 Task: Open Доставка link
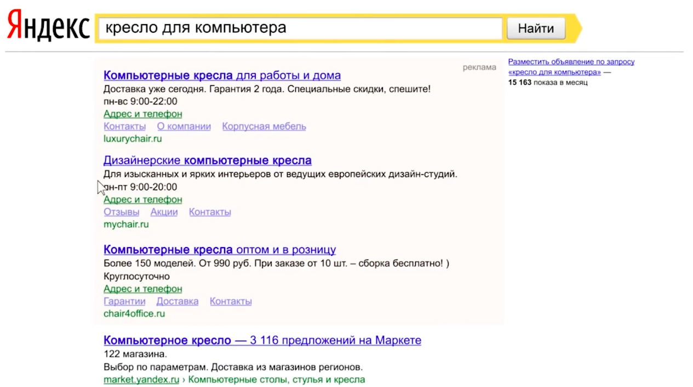click(x=177, y=301)
